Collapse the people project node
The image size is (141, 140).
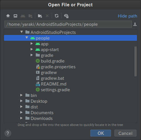27,38
